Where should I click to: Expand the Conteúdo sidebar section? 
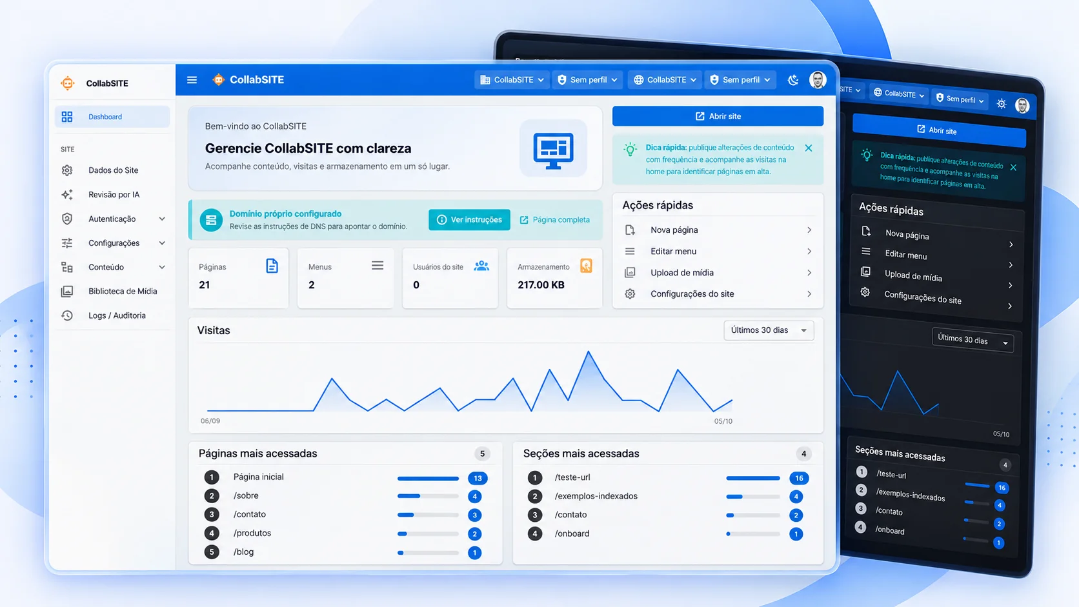coord(112,267)
